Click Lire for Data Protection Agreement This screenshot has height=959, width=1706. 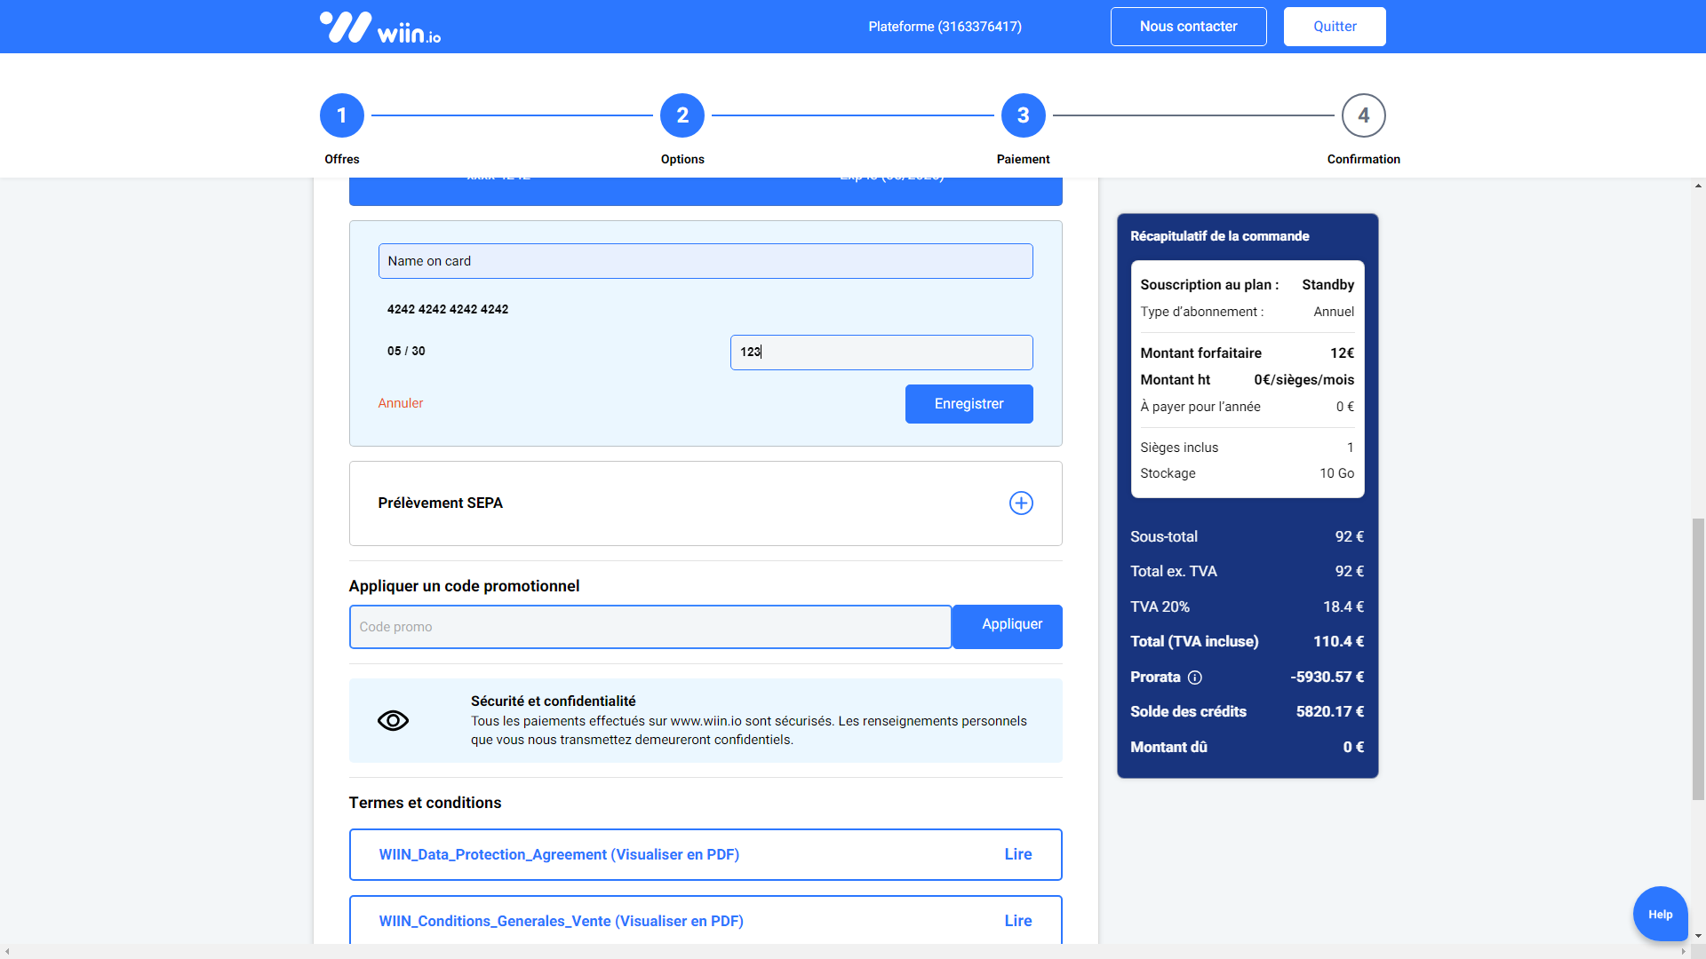pyautogui.click(x=1018, y=854)
